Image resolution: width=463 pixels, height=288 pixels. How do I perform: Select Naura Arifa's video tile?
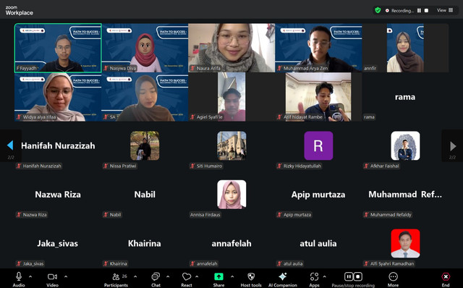(x=231, y=48)
